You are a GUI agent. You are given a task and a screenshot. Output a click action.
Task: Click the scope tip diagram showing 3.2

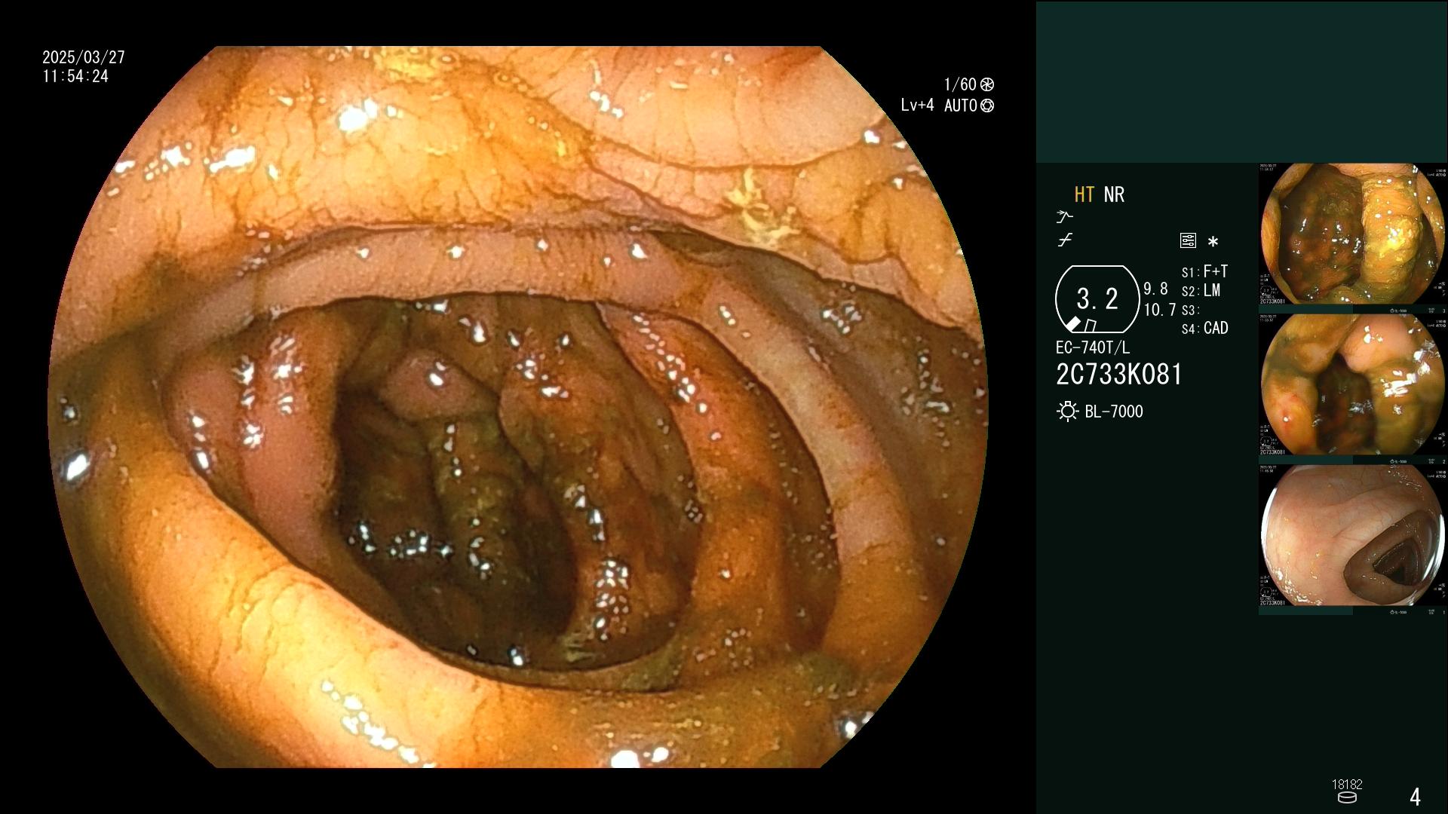[1097, 299]
